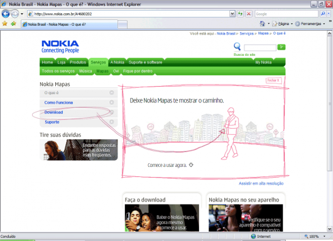The width and height of the screenshot is (333, 241).
Task: Click the 'Assistir em alta resolução' link
Action: (261, 183)
